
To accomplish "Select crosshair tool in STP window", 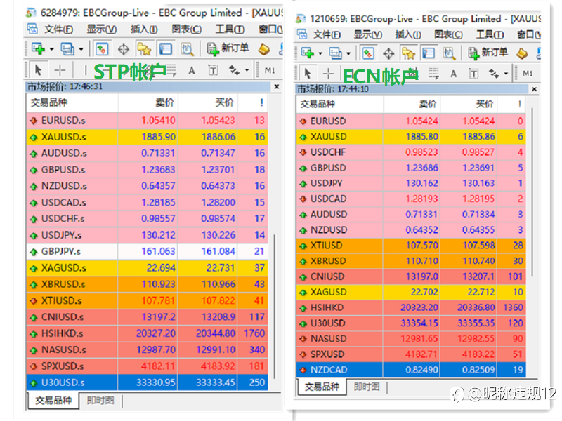I will tap(60, 70).
